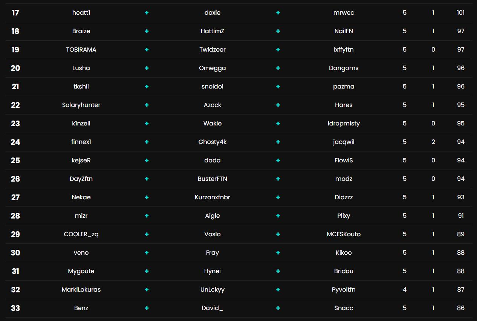Click the plus icon next to Azock
The width and height of the screenshot is (477, 321).
click(278, 105)
